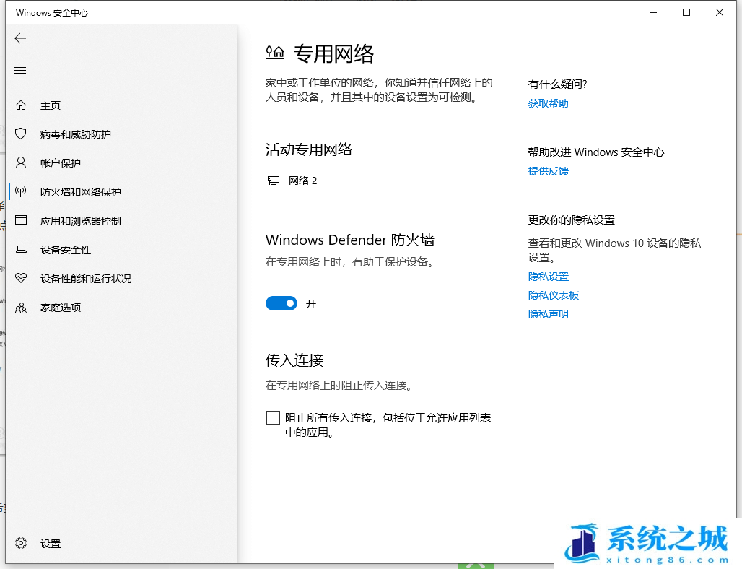This screenshot has width=742, height=569.
Task: Click the person icon for 帐户保护
Action: click(x=21, y=163)
